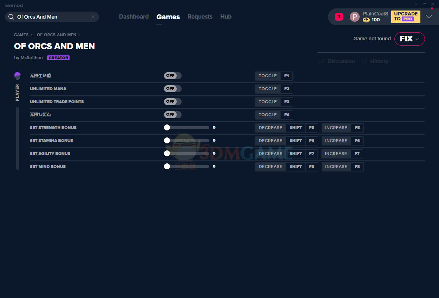
Task: Open the Dashboard tab
Action: pyautogui.click(x=134, y=17)
